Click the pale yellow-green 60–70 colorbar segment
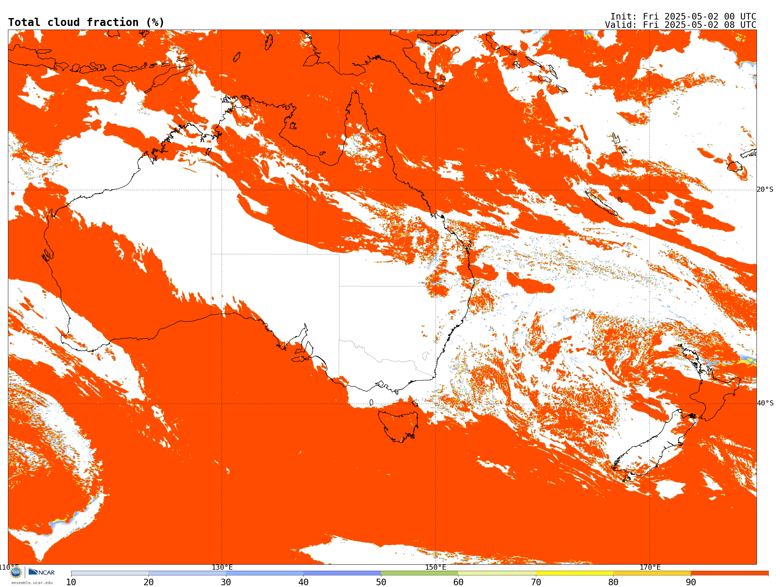This screenshot has width=780, height=587. pyautogui.click(x=497, y=573)
